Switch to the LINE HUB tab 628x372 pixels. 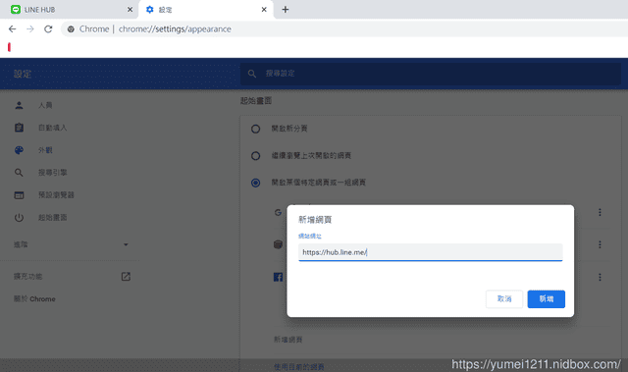pyautogui.click(x=69, y=10)
